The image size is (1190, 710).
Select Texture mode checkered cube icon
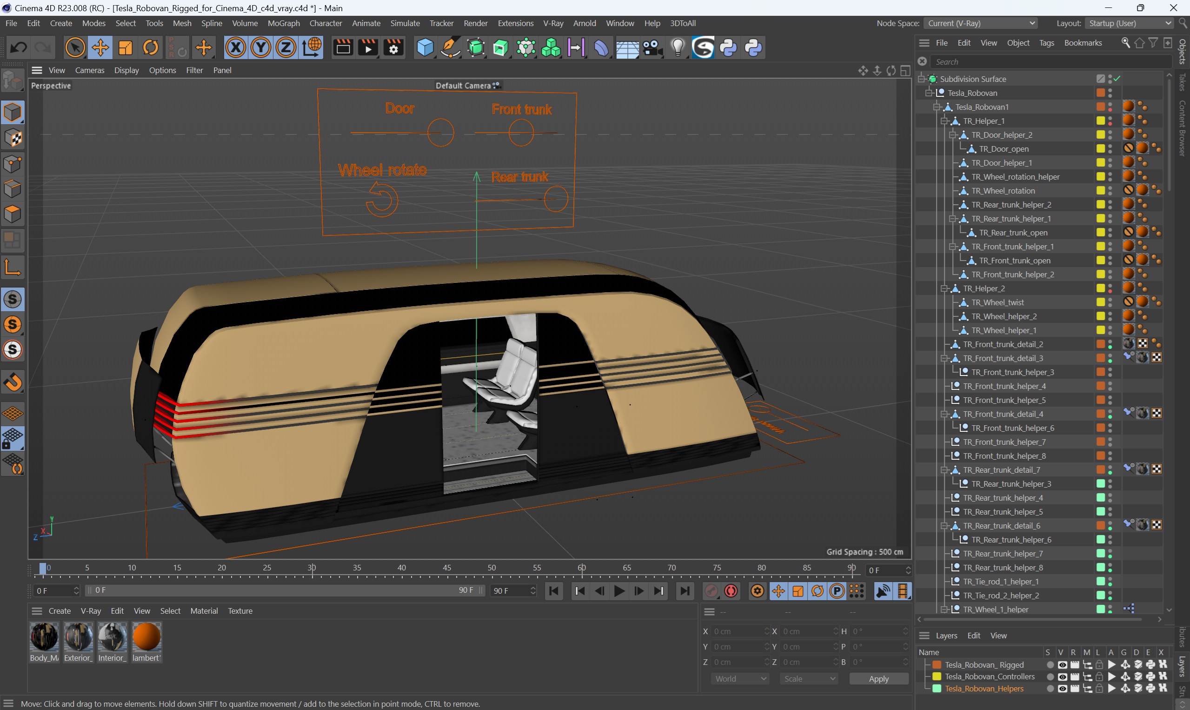coord(13,138)
